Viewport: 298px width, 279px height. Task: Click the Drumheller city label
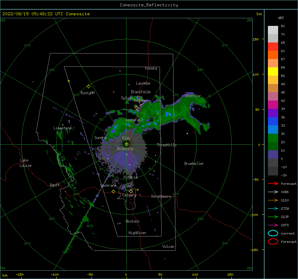pos(194,164)
